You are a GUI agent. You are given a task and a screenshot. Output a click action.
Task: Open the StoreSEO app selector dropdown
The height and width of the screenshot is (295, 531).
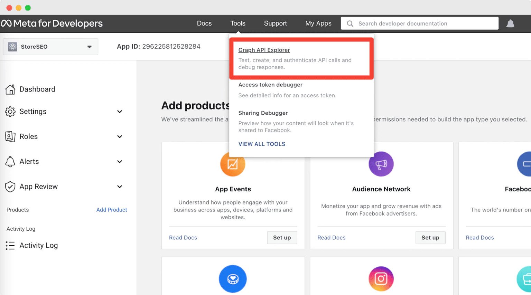coord(50,47)
